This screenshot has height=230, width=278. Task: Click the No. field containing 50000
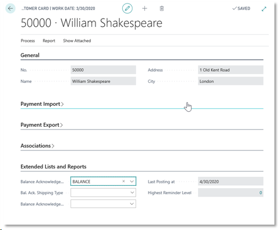pos(103,70)
